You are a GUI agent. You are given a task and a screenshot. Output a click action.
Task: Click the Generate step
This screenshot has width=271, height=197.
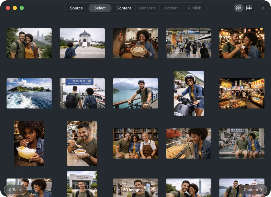pos(147,8)
